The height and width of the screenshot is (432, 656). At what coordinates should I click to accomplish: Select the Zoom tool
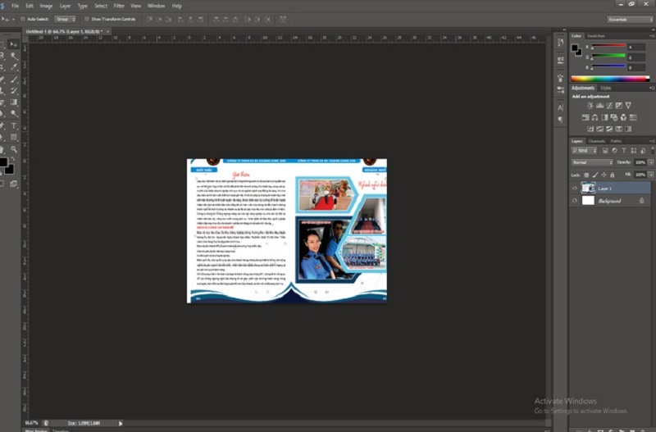(x=14, y=149)
